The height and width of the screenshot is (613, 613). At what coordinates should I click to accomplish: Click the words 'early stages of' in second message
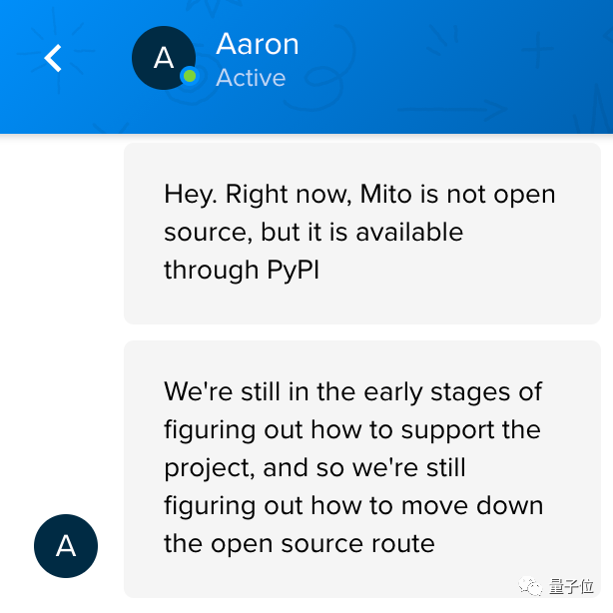pos(452,392)
